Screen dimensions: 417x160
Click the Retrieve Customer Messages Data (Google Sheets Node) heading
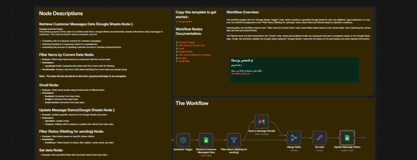86,24
